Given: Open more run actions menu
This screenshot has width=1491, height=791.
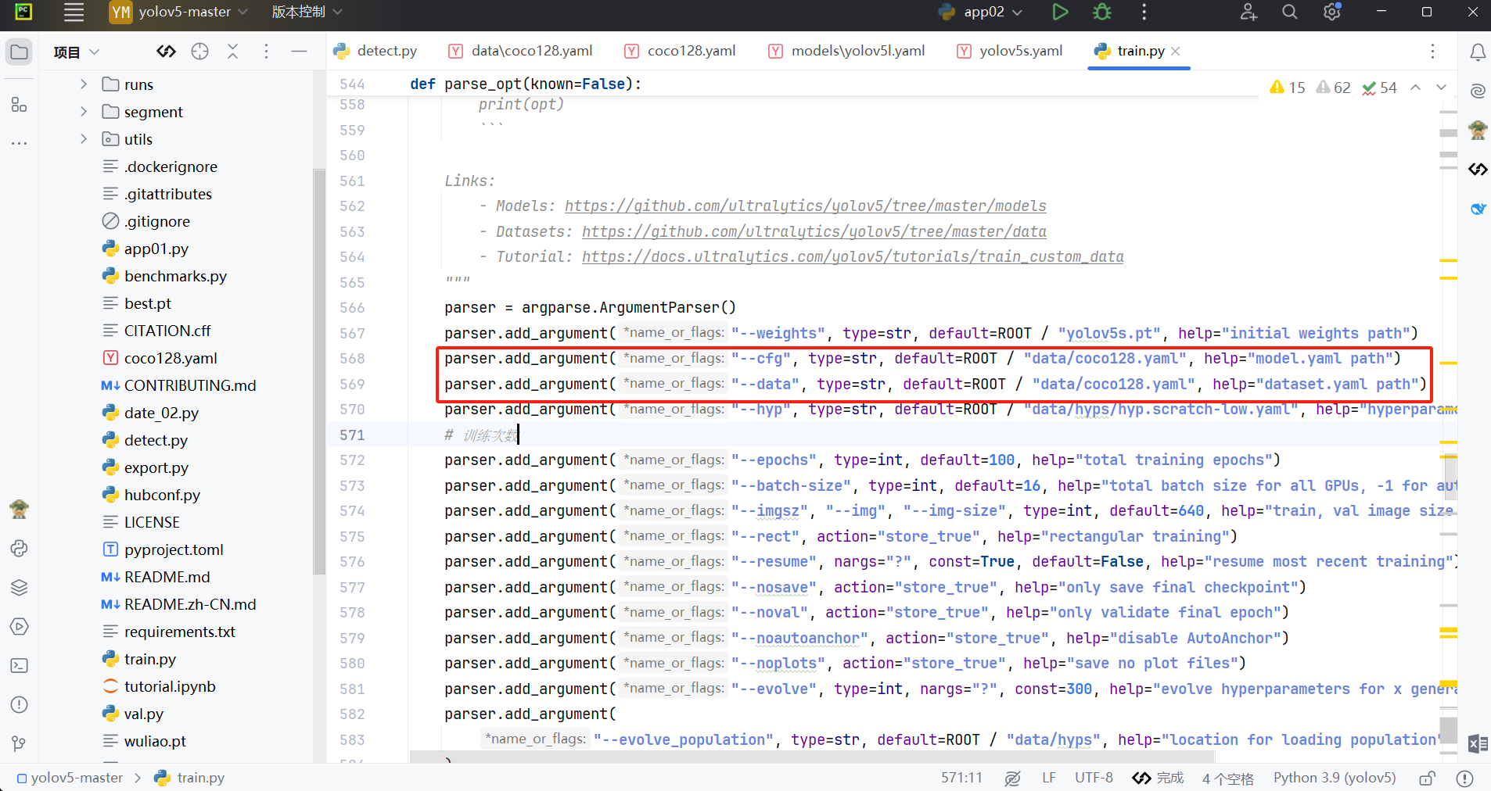Looking at the screenshot, I should tap(1144, 12).
